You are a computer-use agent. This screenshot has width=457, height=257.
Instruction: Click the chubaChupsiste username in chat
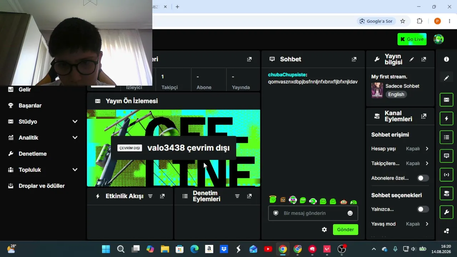coord(287,75)
